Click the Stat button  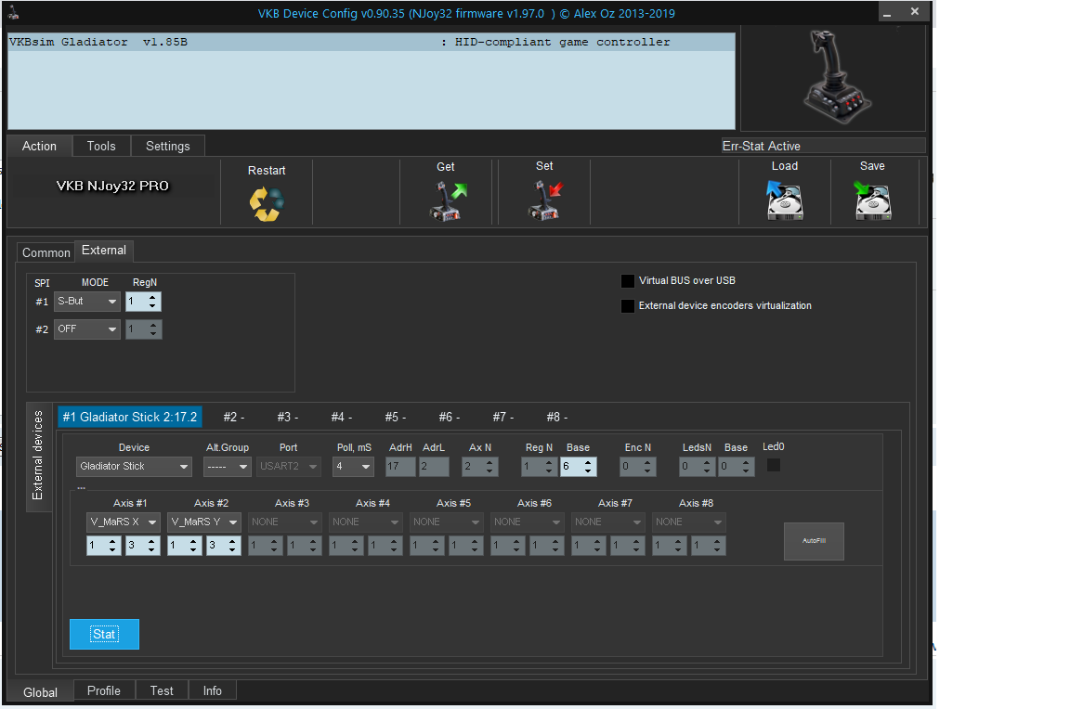104,634
